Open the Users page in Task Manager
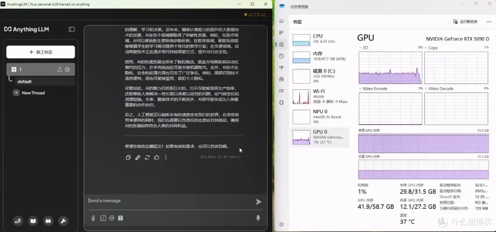The image size is (496, 232). coord(281,79)
